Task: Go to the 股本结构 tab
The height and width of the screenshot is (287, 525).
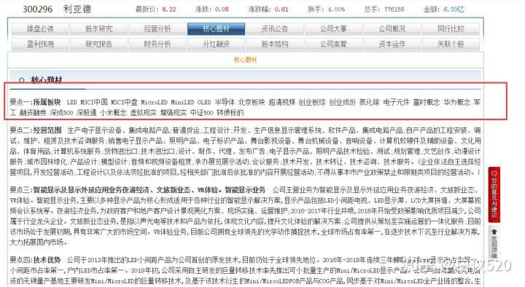Action: 275,44
